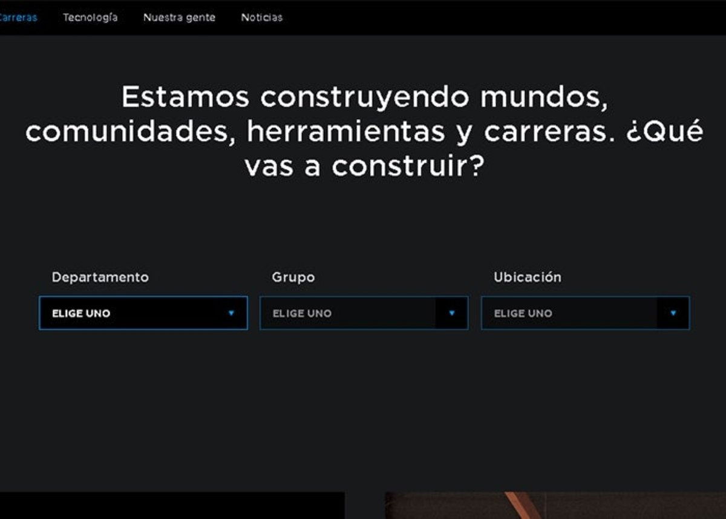
Task: Go to the Nuestra gente section
Action: pos(180,18)
